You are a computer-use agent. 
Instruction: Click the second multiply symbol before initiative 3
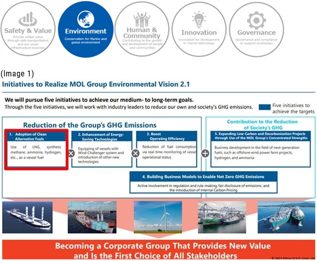click(x=135, y=153)
